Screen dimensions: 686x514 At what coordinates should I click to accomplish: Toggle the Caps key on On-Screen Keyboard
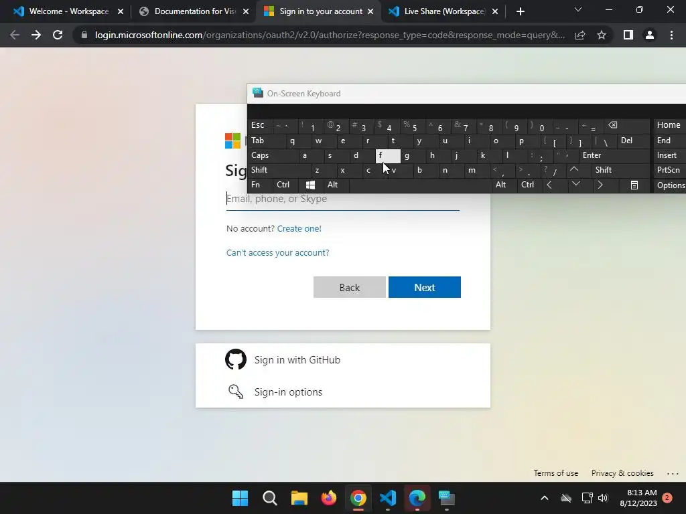point(273,155)
